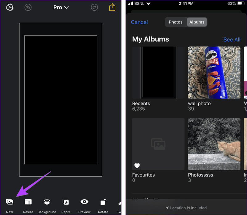Image resolution: width=247 pixels, height=215 pixels.
Task: Tap the See All link
Action: 232,40
